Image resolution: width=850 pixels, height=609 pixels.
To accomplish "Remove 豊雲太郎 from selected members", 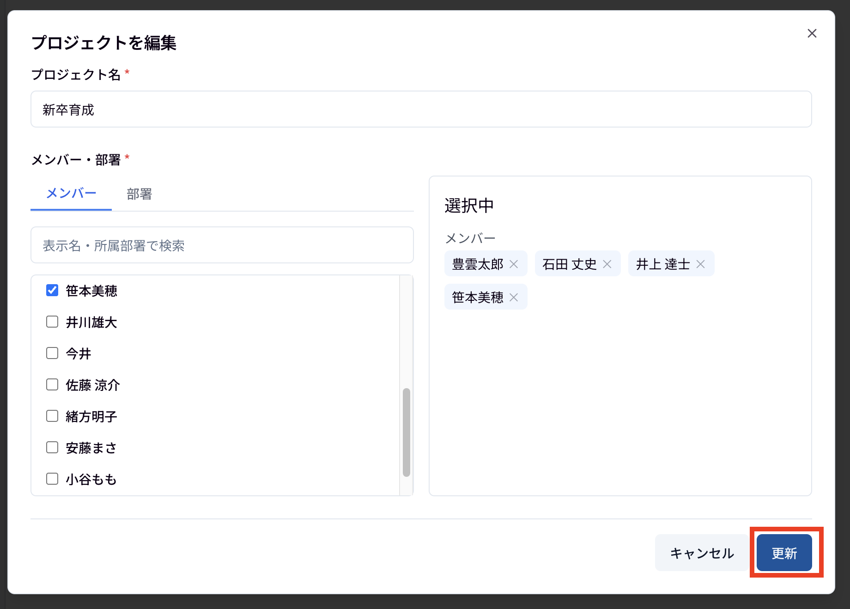I will click(514, 264).
